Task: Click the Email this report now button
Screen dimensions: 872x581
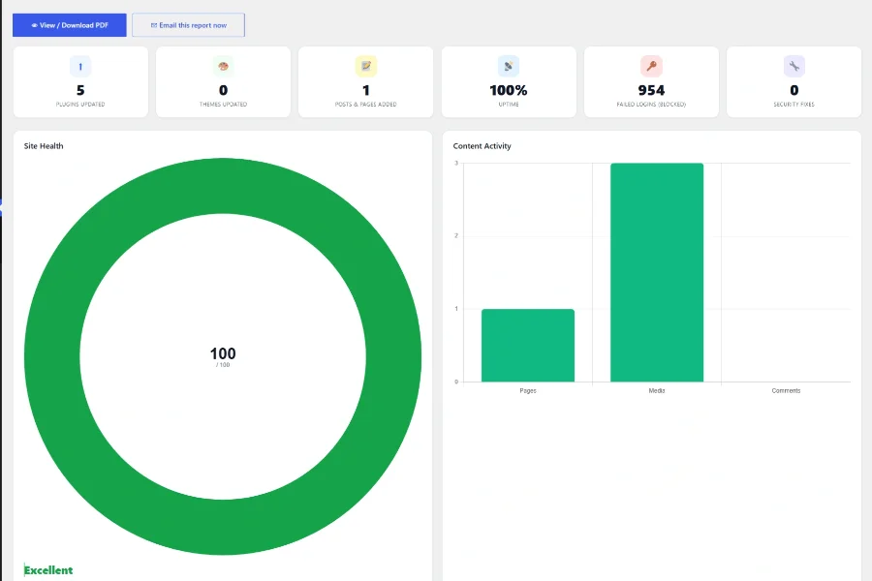Action: (x=189, y=25)
